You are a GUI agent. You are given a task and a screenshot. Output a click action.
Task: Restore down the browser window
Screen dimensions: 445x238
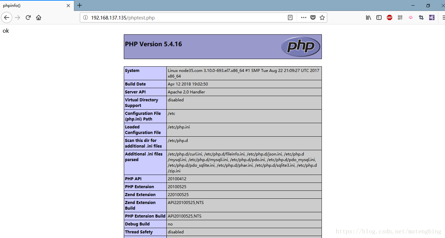click(428, 5)
